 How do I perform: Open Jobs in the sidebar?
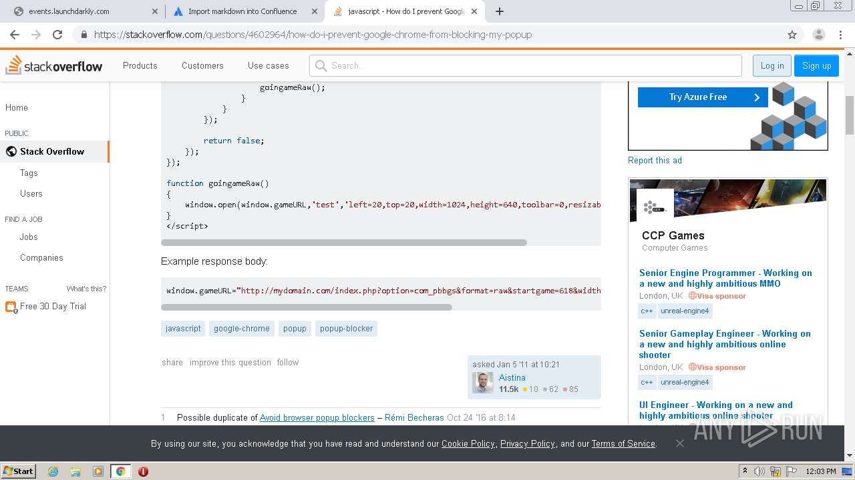pyautogui.click(x=29, y=237)
